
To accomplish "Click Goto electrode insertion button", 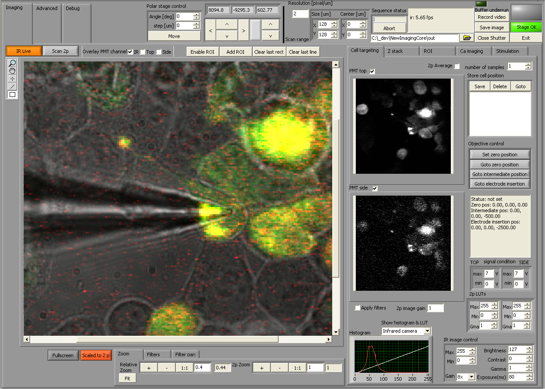I will tap(500, 184).
